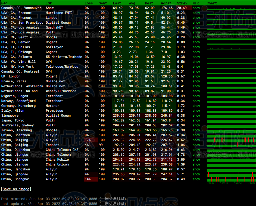Open MTR for Japan, Tokyo Vultr
The image size is (256, 206).
(x=196, y=120)
